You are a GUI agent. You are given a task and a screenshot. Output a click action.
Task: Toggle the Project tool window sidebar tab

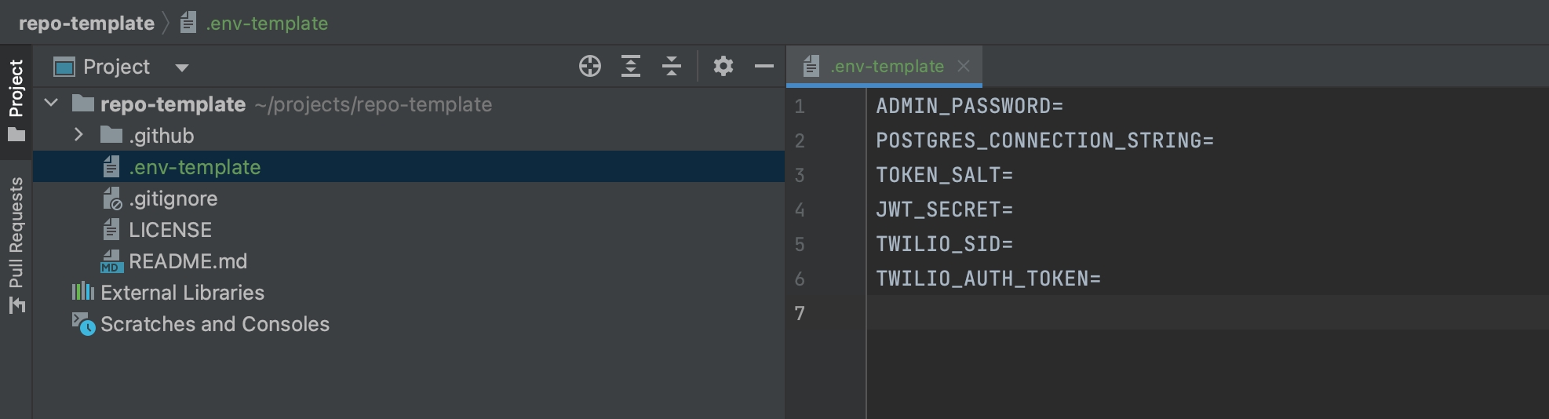click(16, 100)
